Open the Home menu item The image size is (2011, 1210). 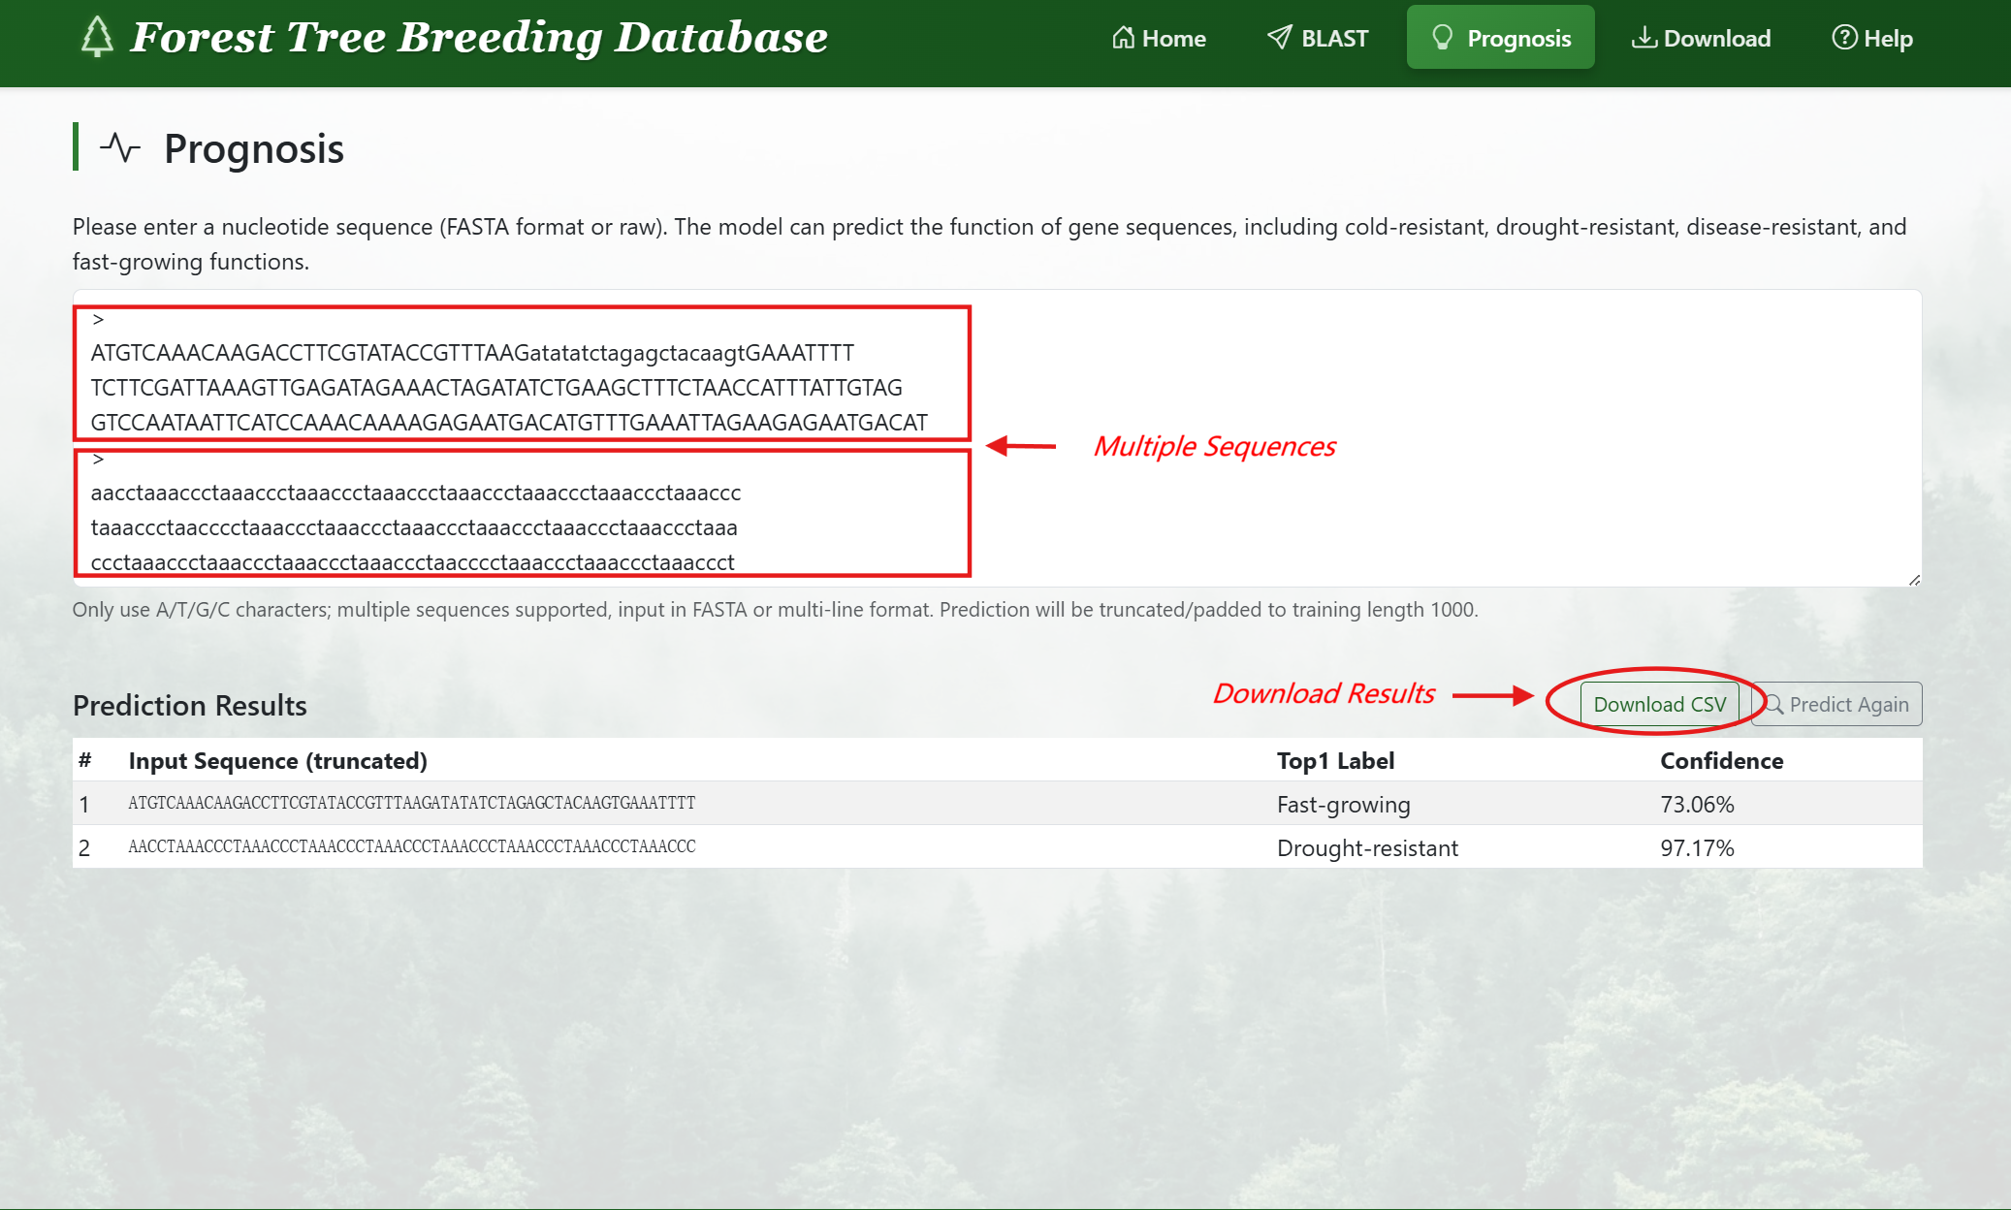[x=1159, y=38]
